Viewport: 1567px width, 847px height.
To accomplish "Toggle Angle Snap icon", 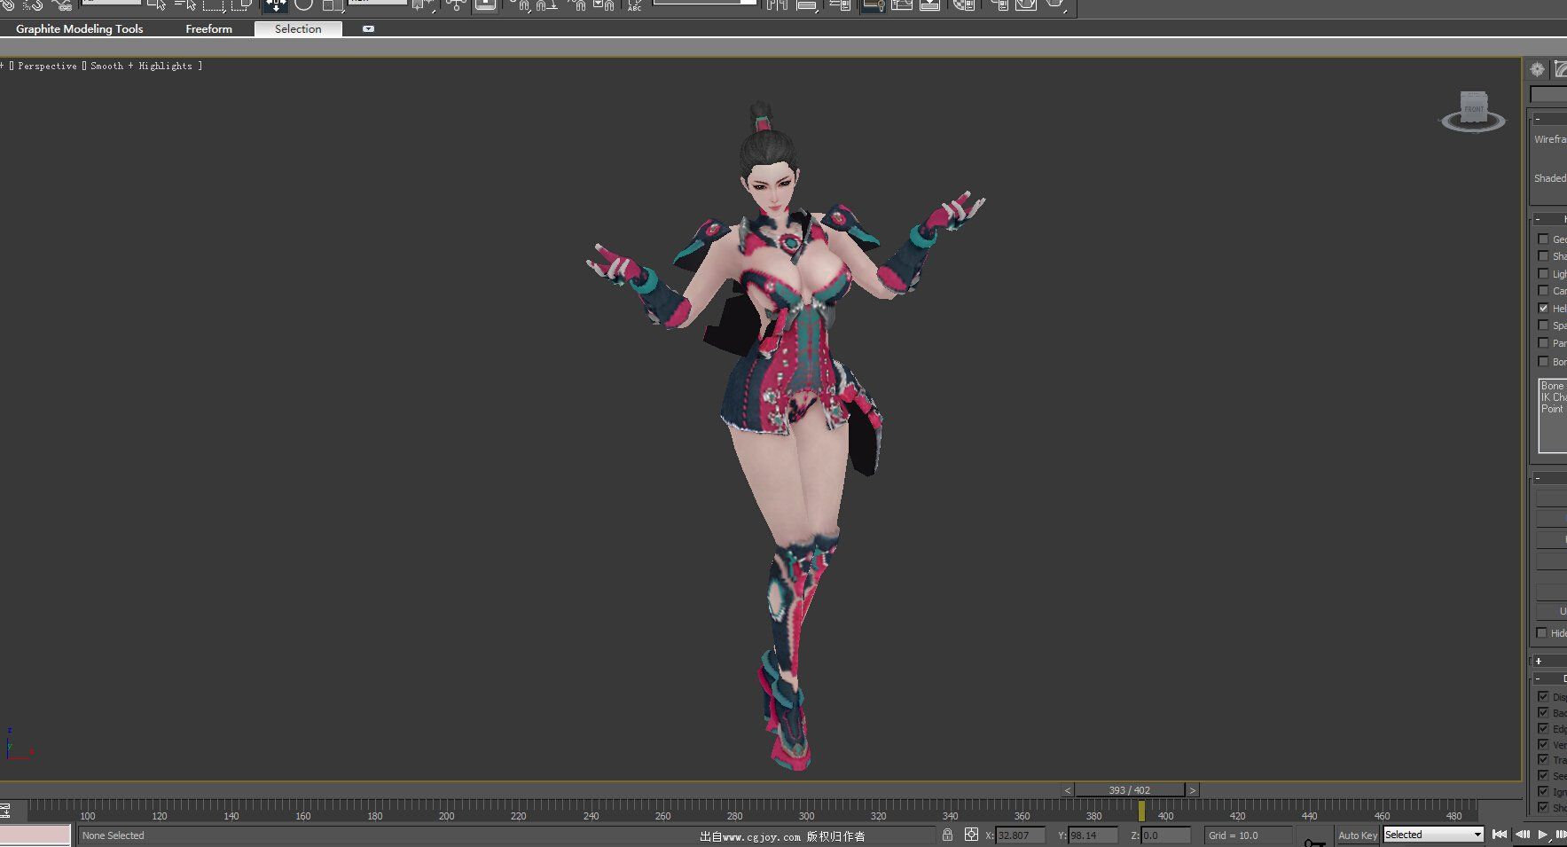I will click(x=547, y=4).
